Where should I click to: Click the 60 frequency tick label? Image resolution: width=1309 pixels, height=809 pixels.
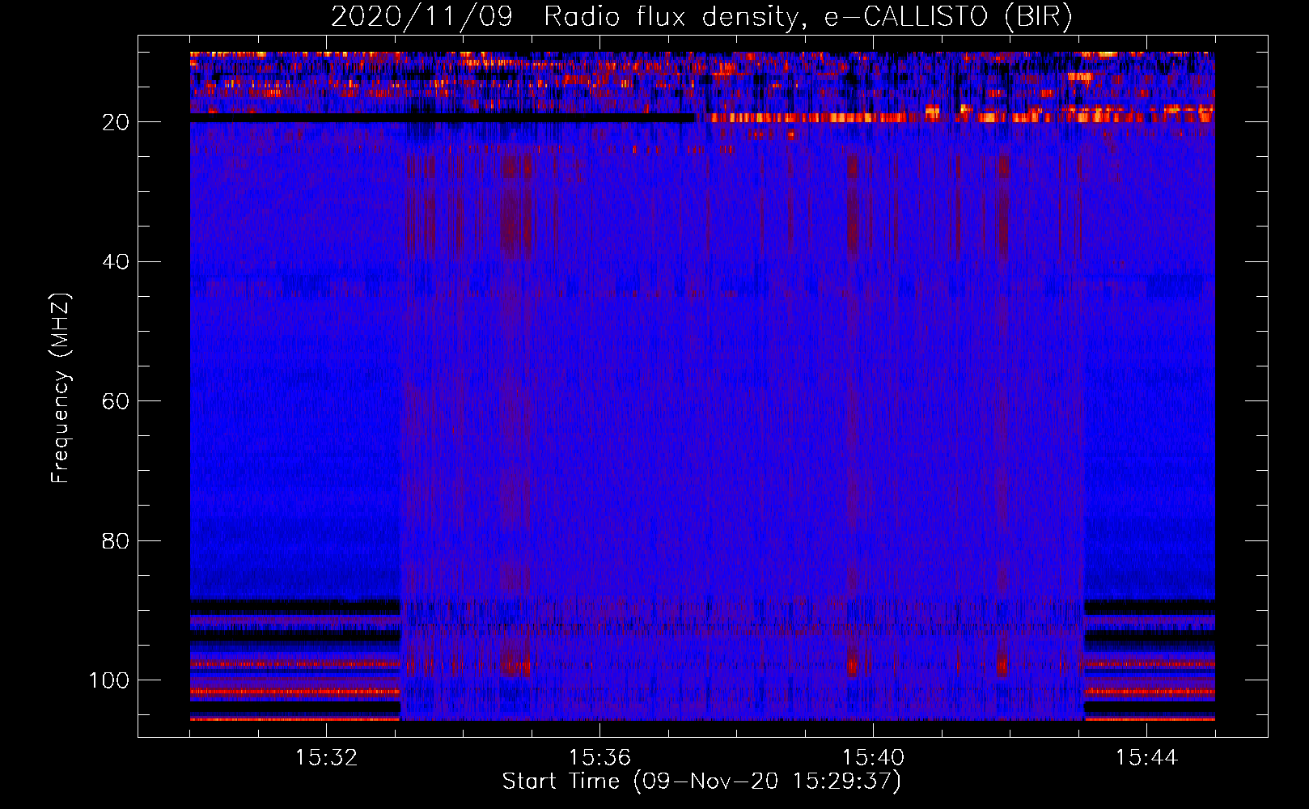click(x=116, y=402)
